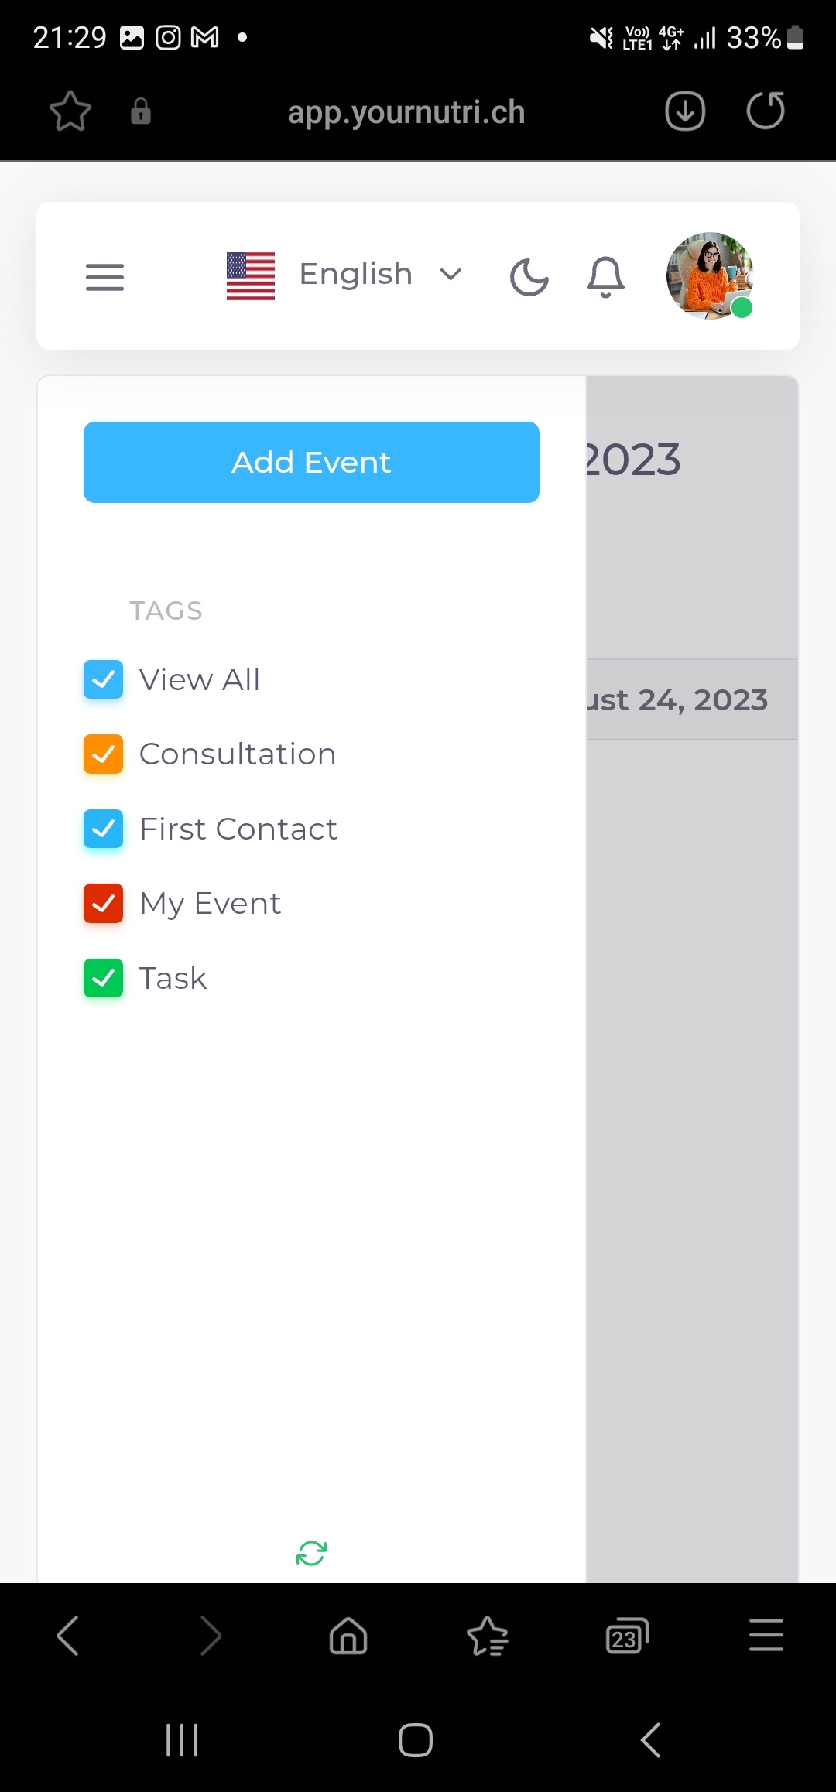Tap the page reload icon
Image resolution: width=836 pixels, height=1792 pixels.
pyautogui.click(x=765, y=111)
